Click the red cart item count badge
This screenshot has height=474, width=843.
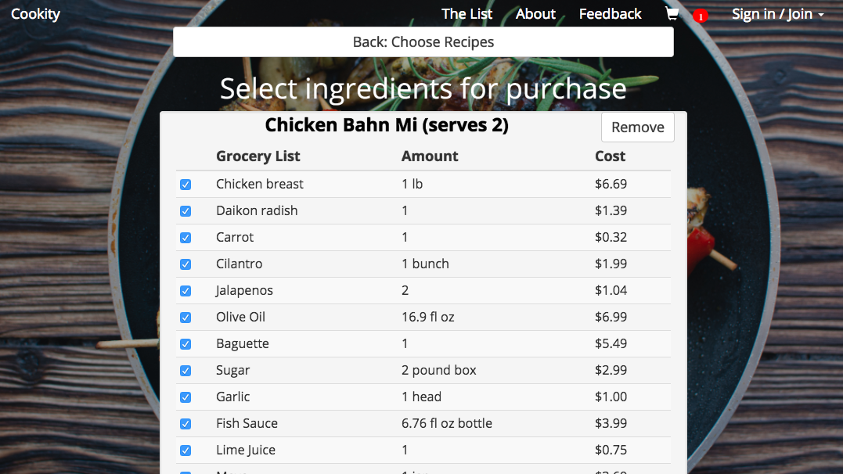coord(701,16)
